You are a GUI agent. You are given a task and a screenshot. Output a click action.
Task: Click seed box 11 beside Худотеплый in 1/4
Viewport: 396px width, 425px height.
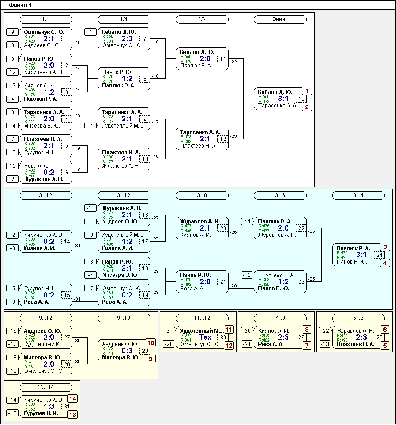click(x=91, y=125)
